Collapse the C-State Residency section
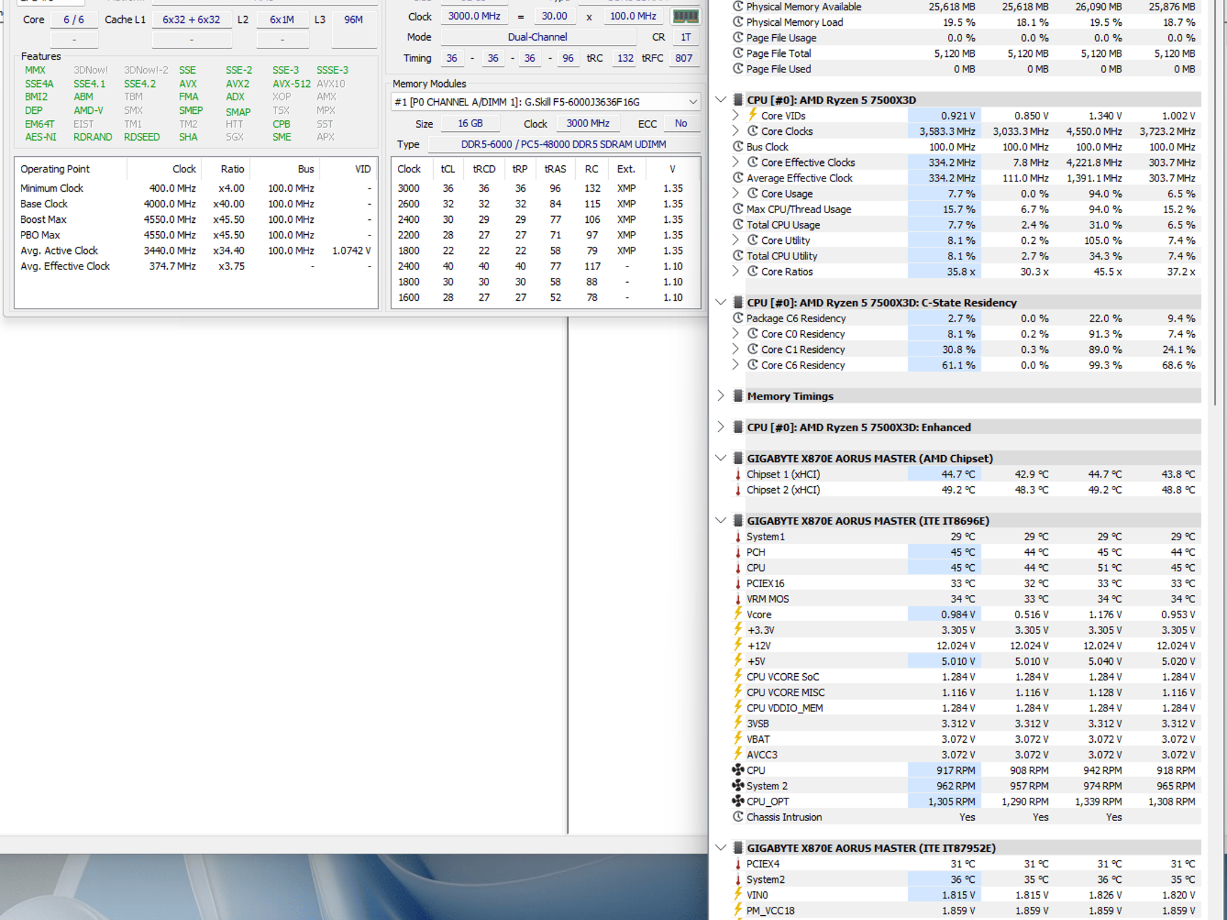 point(721,302)
